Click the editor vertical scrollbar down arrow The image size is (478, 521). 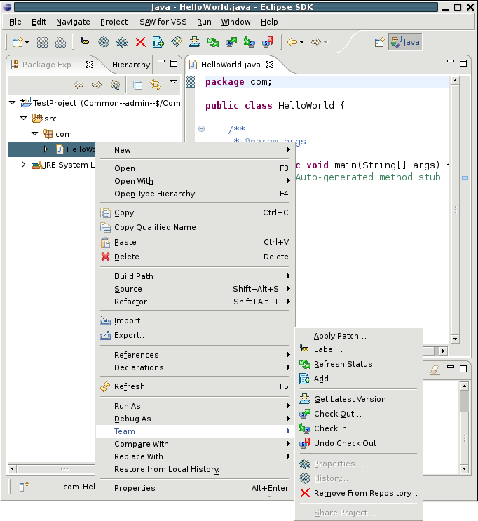(455, 339)
